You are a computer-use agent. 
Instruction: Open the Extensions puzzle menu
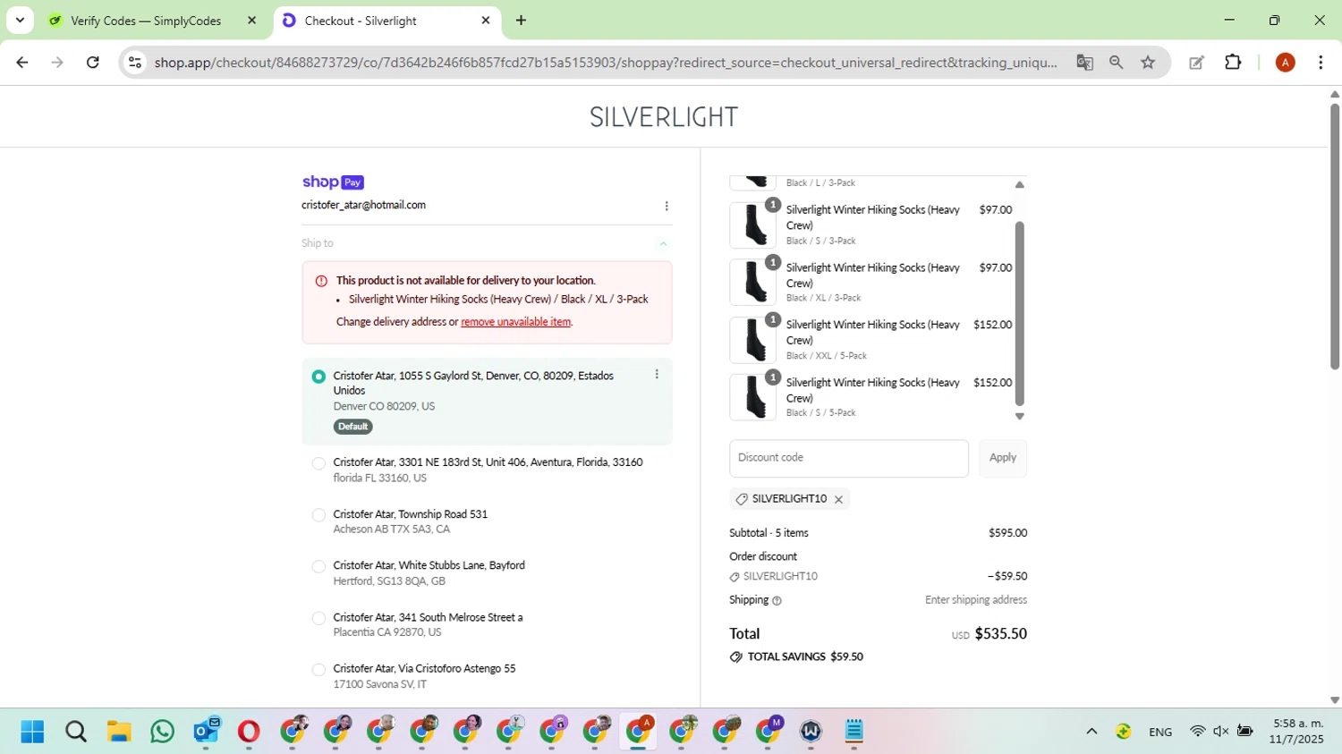[x=1233, y=63]
